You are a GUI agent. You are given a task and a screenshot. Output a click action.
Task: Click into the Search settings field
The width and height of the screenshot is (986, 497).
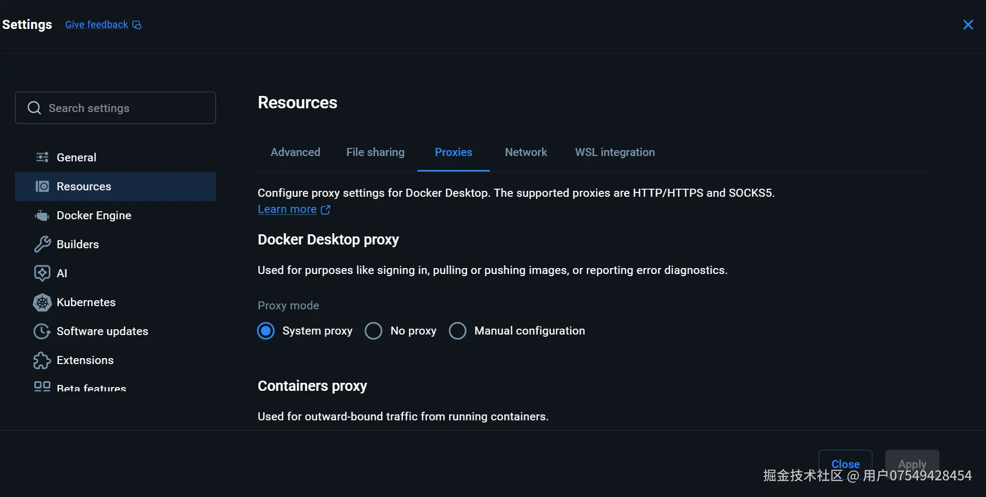[x=123, y=108]
